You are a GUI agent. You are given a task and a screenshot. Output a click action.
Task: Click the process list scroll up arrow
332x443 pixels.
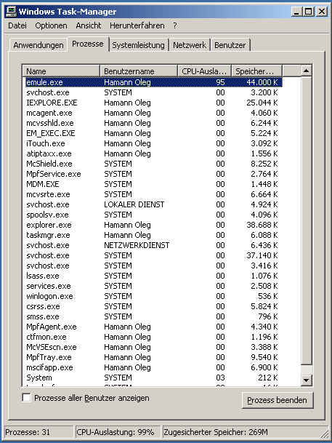tap(307, 71)
